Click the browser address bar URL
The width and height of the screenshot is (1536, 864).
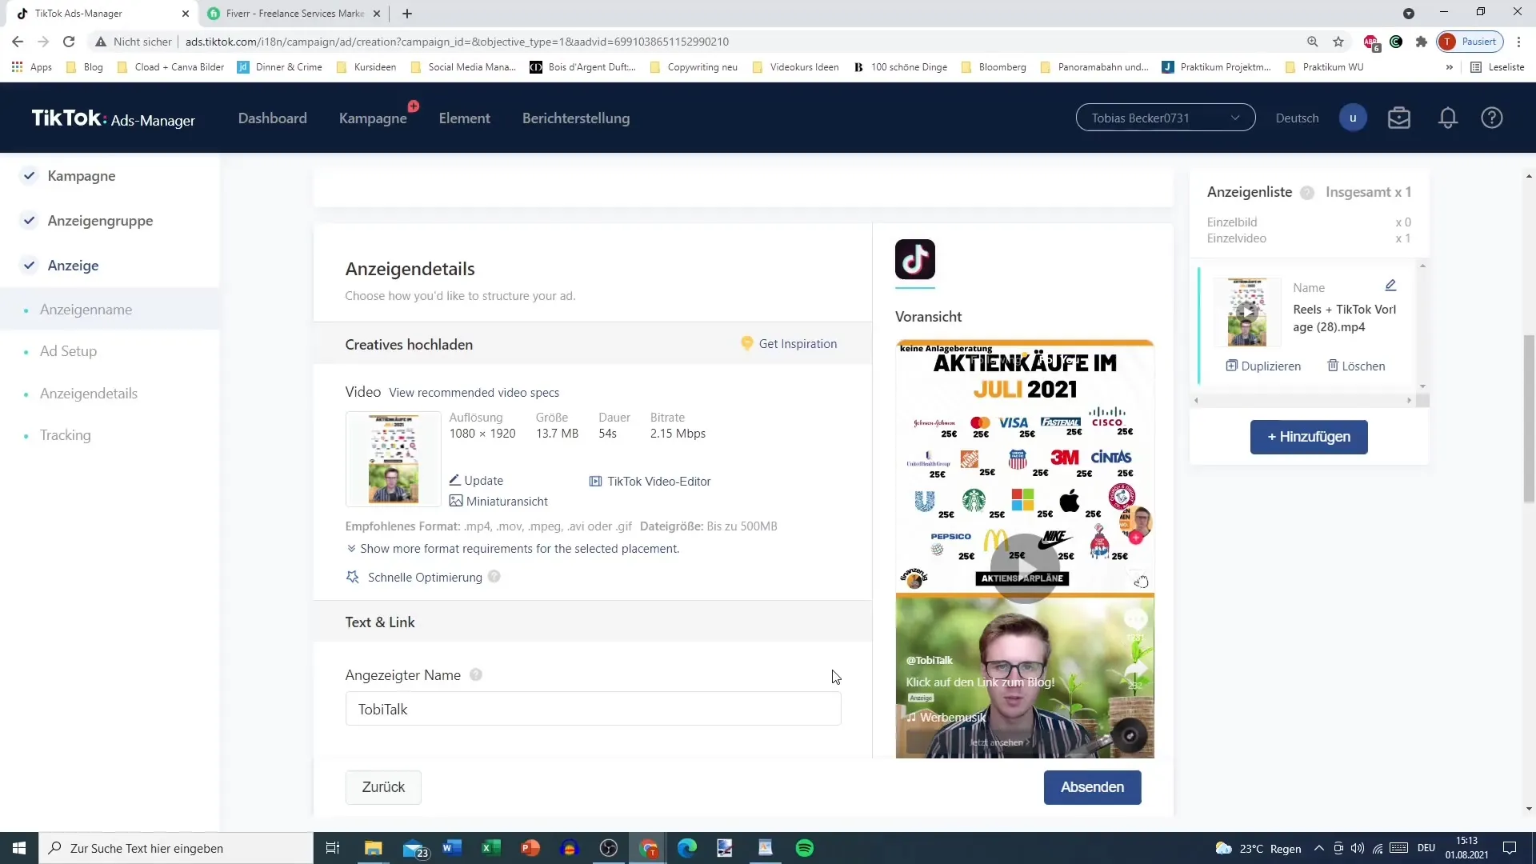457,42
